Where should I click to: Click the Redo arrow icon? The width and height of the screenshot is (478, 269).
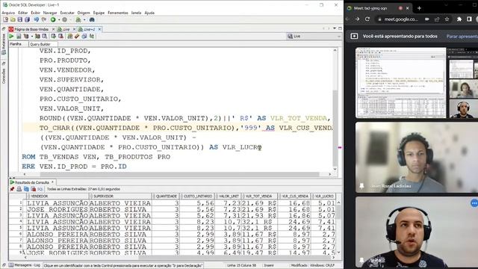tap(43, 20)
